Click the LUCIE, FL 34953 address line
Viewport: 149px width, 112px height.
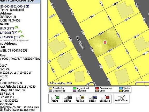coord(10,20)
